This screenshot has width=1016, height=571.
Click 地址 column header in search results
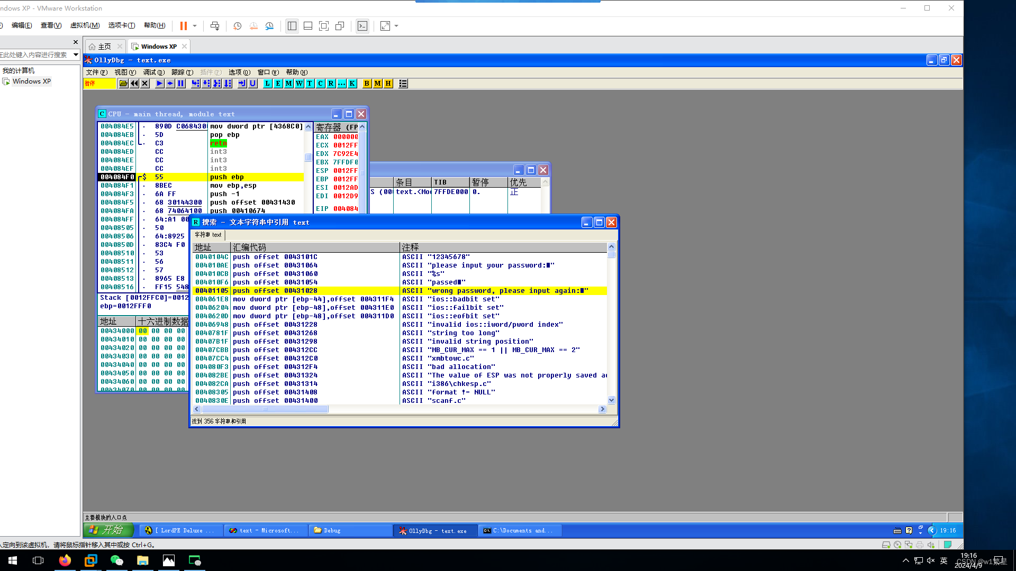coord(212,247)
